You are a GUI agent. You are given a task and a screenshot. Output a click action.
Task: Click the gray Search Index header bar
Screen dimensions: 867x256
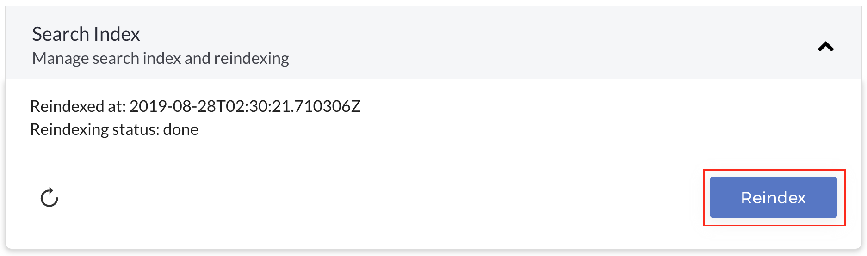[433, 43]
